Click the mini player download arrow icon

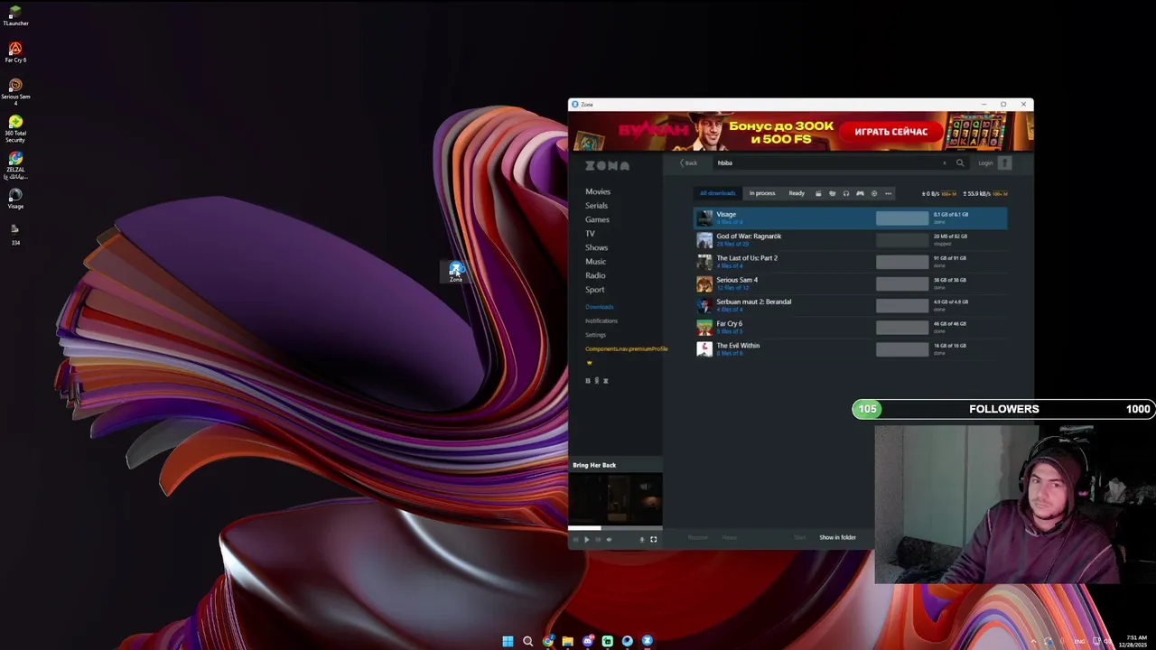642,540
